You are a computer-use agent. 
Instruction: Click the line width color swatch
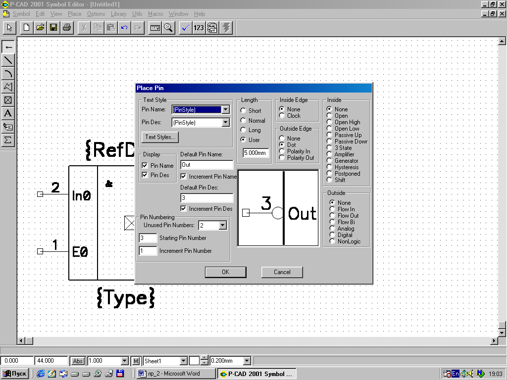(x=194, y=361)
